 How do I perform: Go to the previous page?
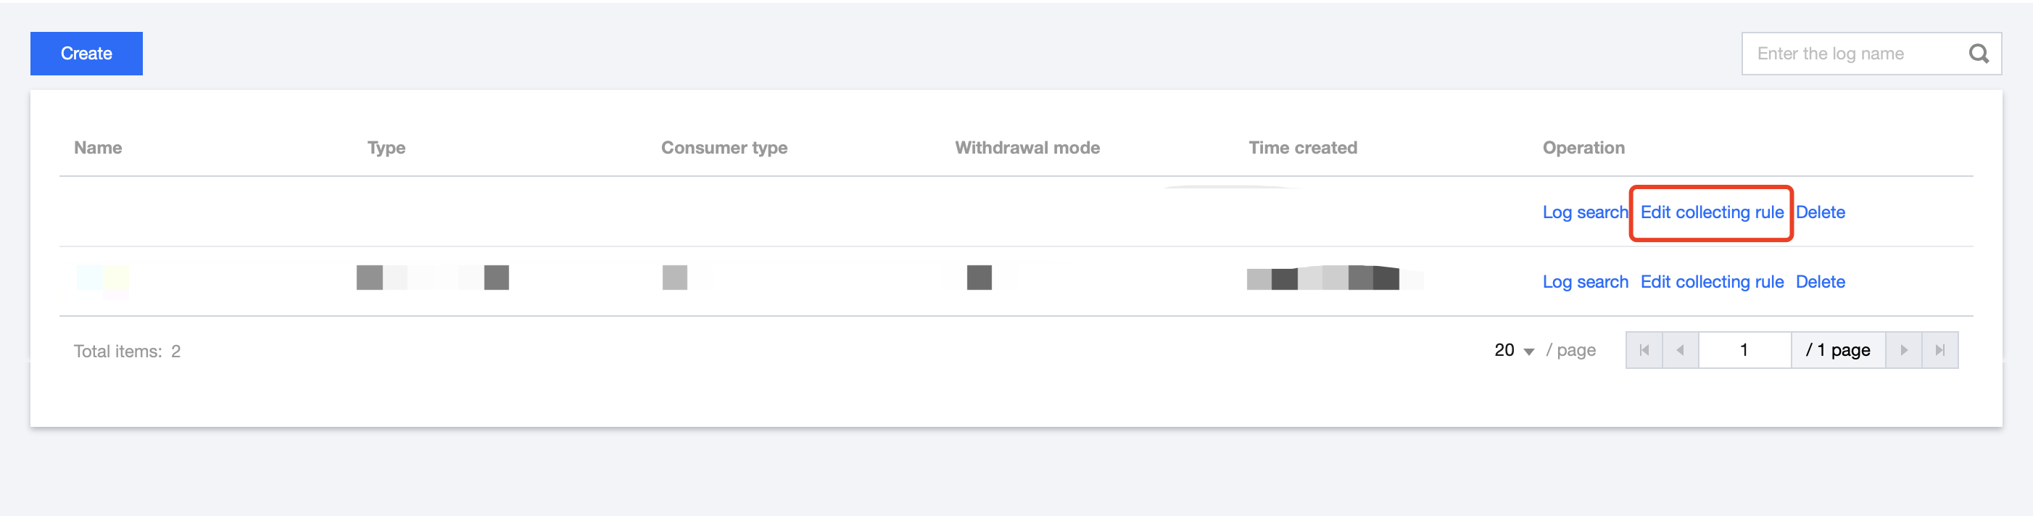point(1680,350)
